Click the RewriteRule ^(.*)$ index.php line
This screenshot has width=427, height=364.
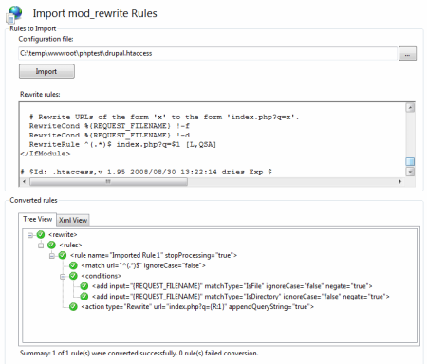click(122, 145)
